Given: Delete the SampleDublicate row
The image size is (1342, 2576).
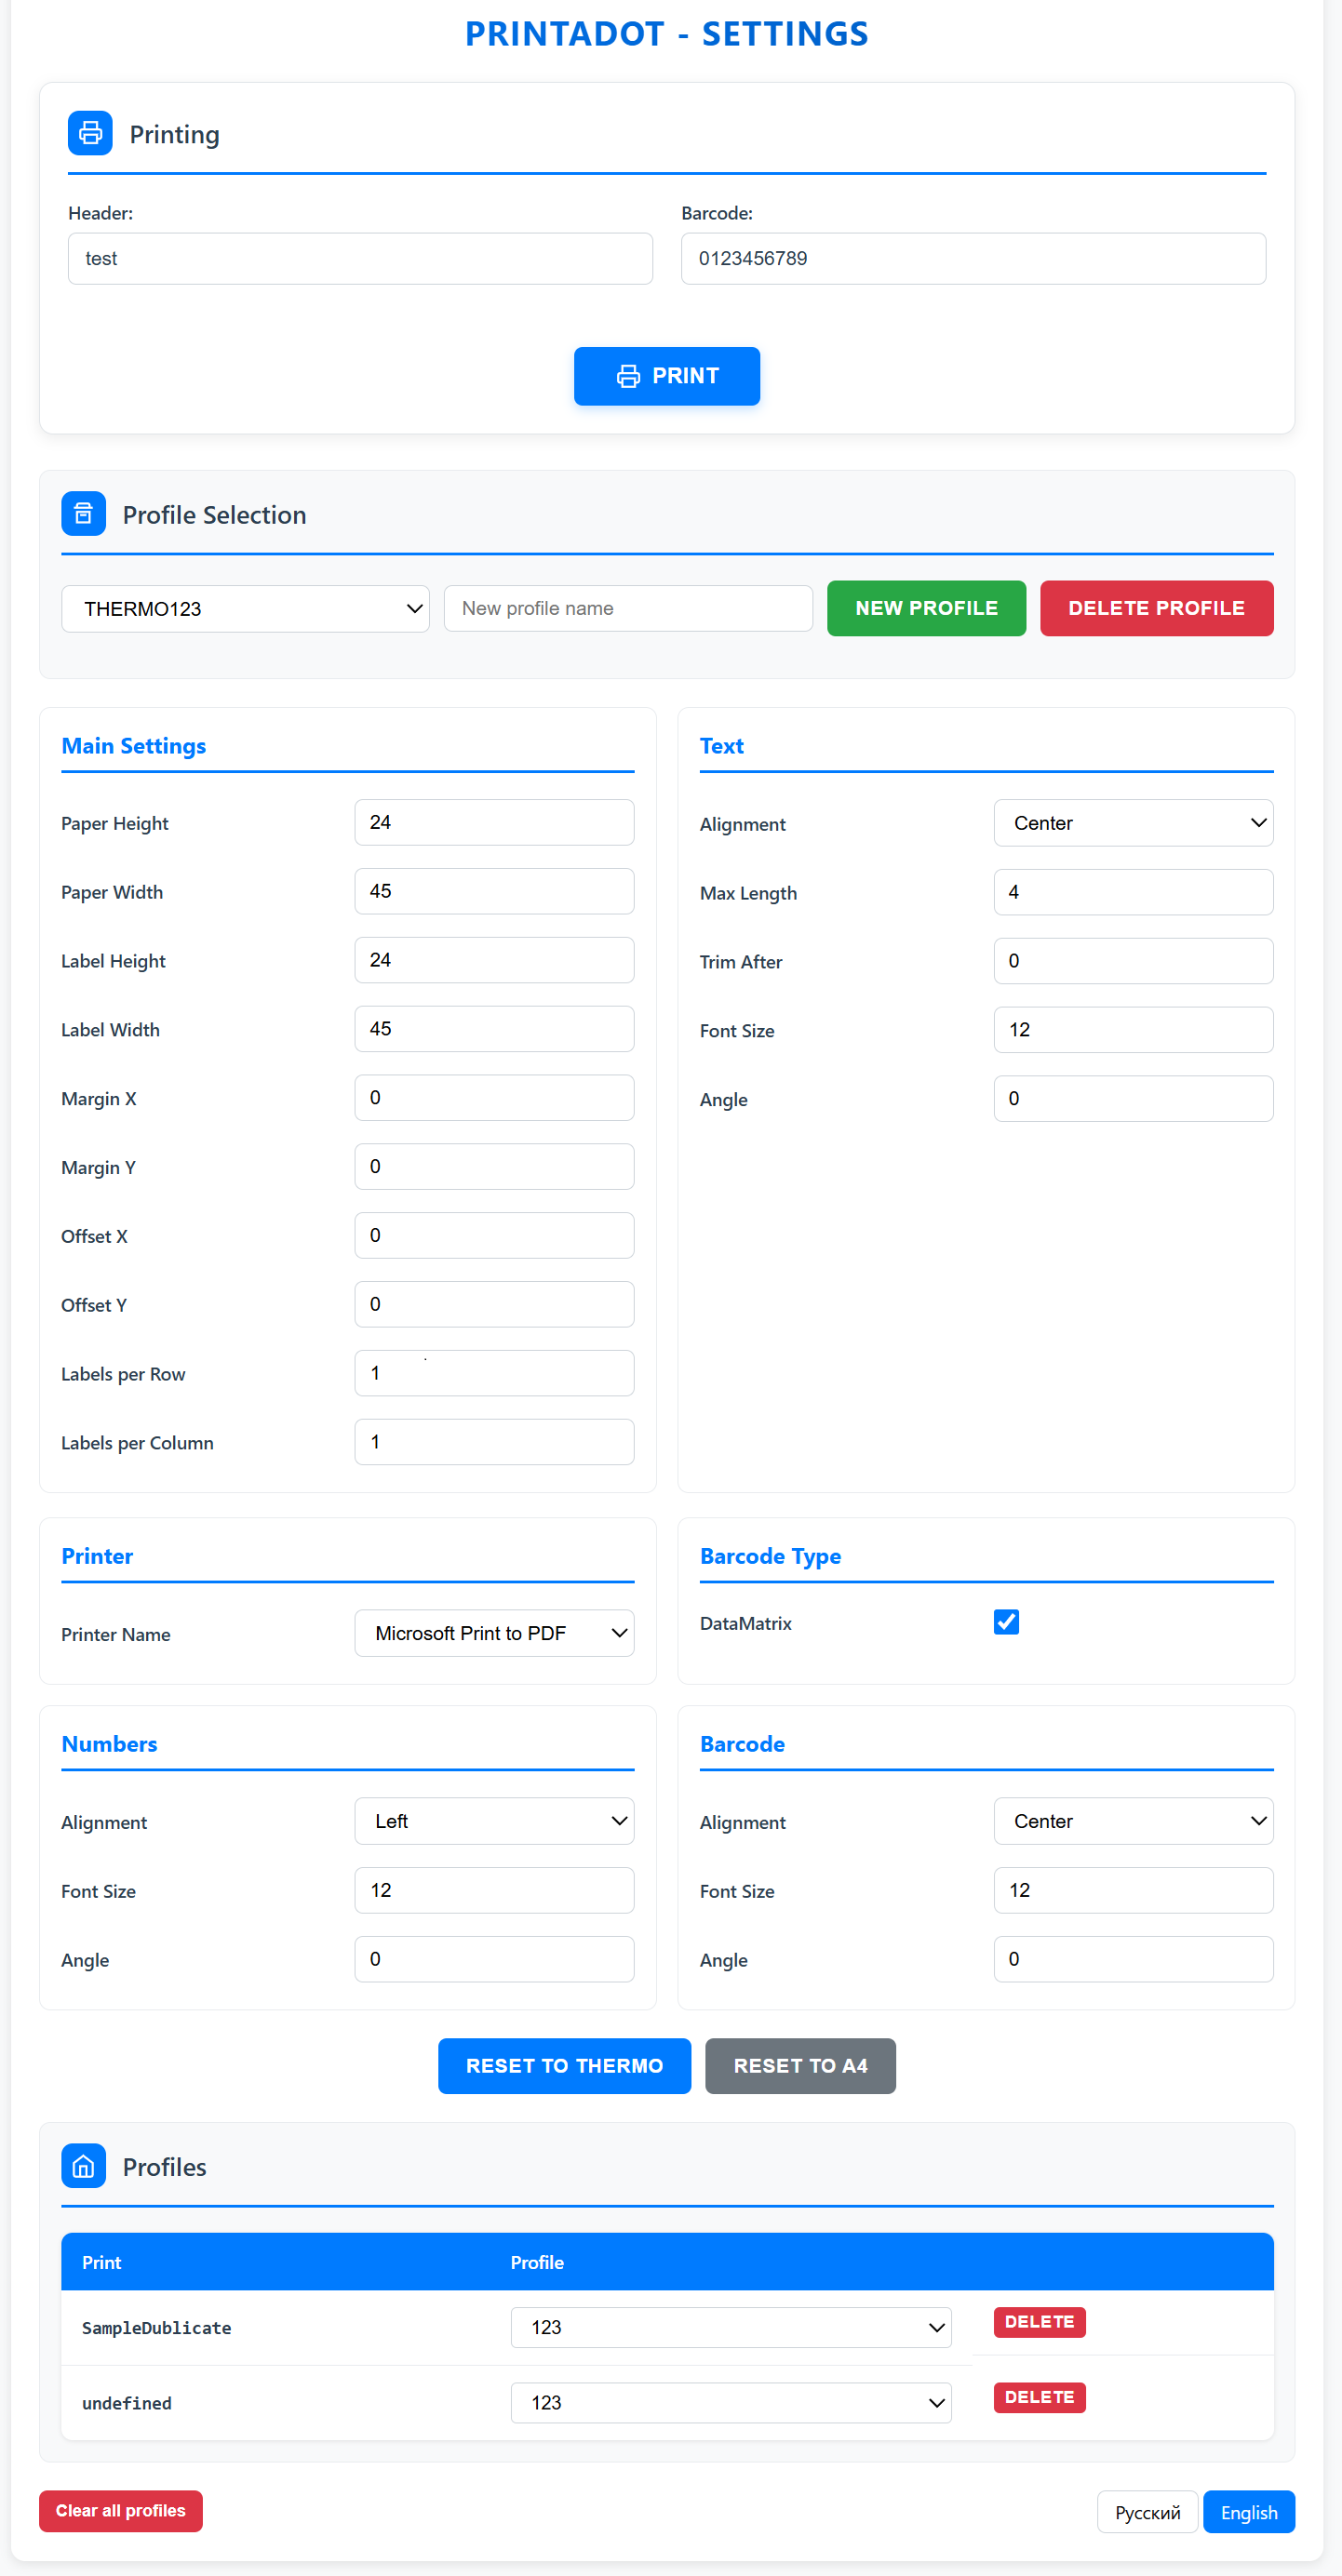Looking at the screenshot, I should click(1039, 2322).
